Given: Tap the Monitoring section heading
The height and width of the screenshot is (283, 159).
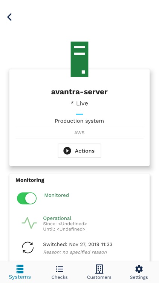Looking at the screenshot, I should (x=30, y=180).
